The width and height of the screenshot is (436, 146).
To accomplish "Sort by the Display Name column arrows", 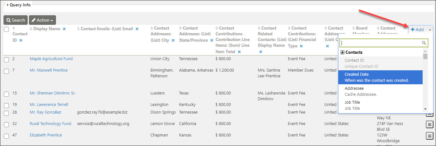I will pos(31,29).
